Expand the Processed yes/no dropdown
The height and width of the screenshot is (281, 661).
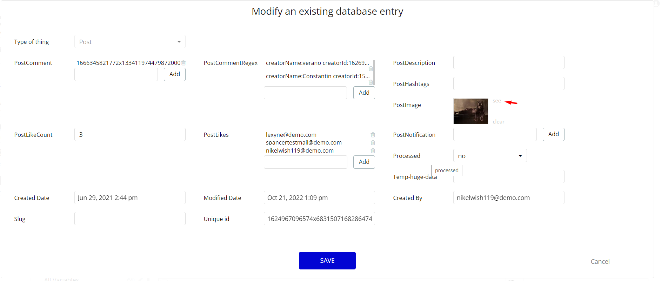[x=490, y=156]
